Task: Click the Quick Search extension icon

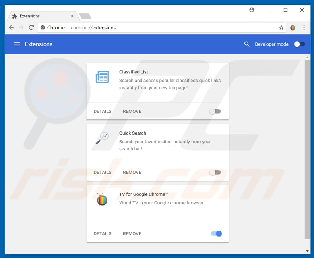Action: [x=102, y=138]
